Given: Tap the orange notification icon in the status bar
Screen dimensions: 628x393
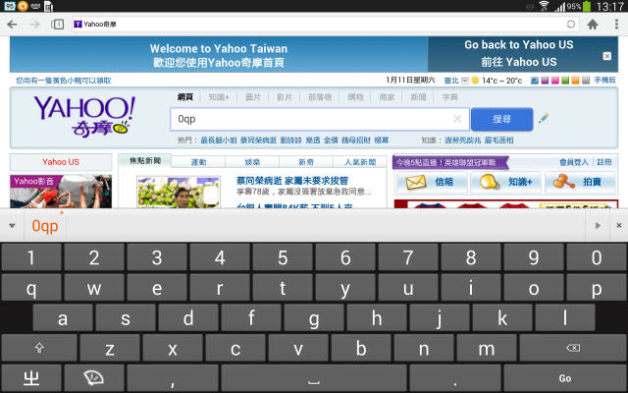Looking at the screenshot, I should click(23, 6).
